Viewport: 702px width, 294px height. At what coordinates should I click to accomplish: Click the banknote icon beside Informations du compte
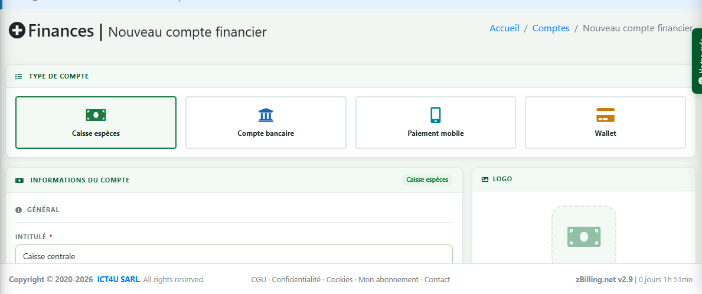click(x=19, y=180)
